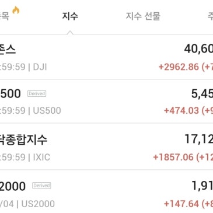Screen dimensions: 213x213
Task: Open the 종합지수 IXIC row
Action: pyautogui.click(x=106, y=146)
